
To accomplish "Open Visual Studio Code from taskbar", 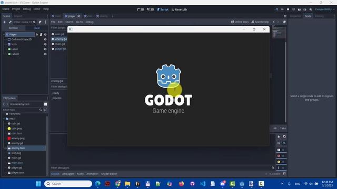I will point(202,184).
